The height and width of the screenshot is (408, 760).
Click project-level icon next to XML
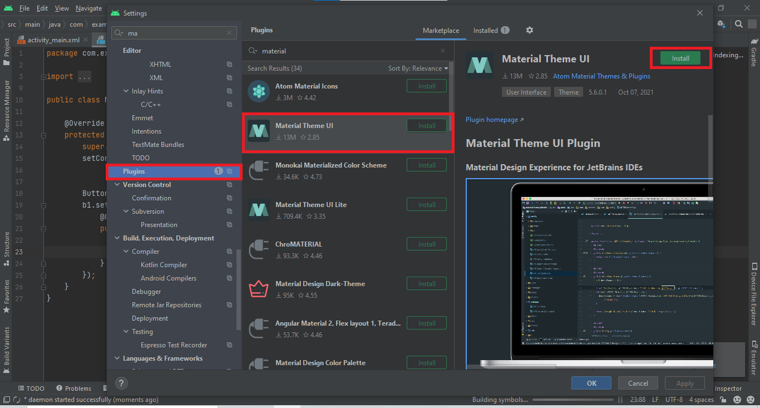tap(229, 78)
